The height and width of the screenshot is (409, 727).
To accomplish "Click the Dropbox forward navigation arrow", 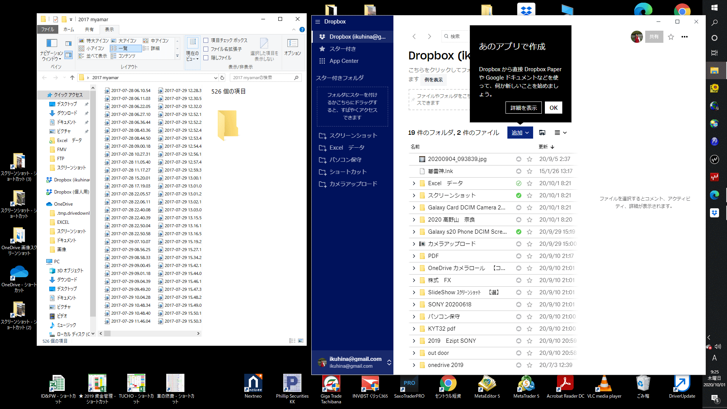I will point(429,36).
